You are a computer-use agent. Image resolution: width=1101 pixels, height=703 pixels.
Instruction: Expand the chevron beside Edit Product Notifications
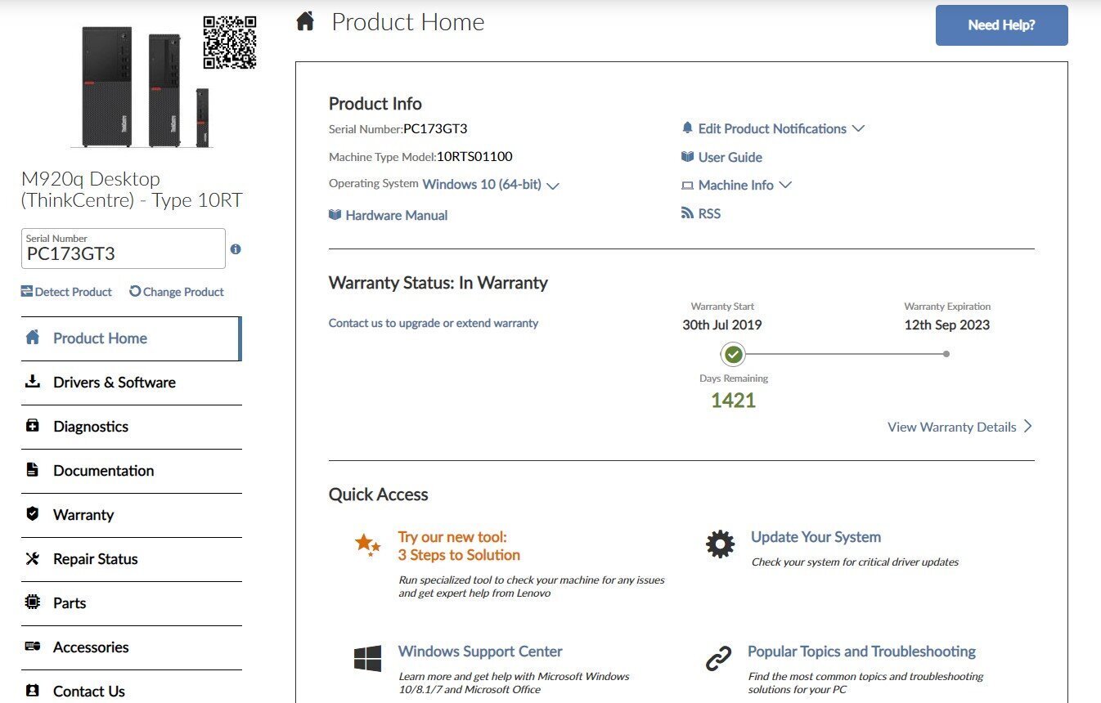(x=858, y=128)
